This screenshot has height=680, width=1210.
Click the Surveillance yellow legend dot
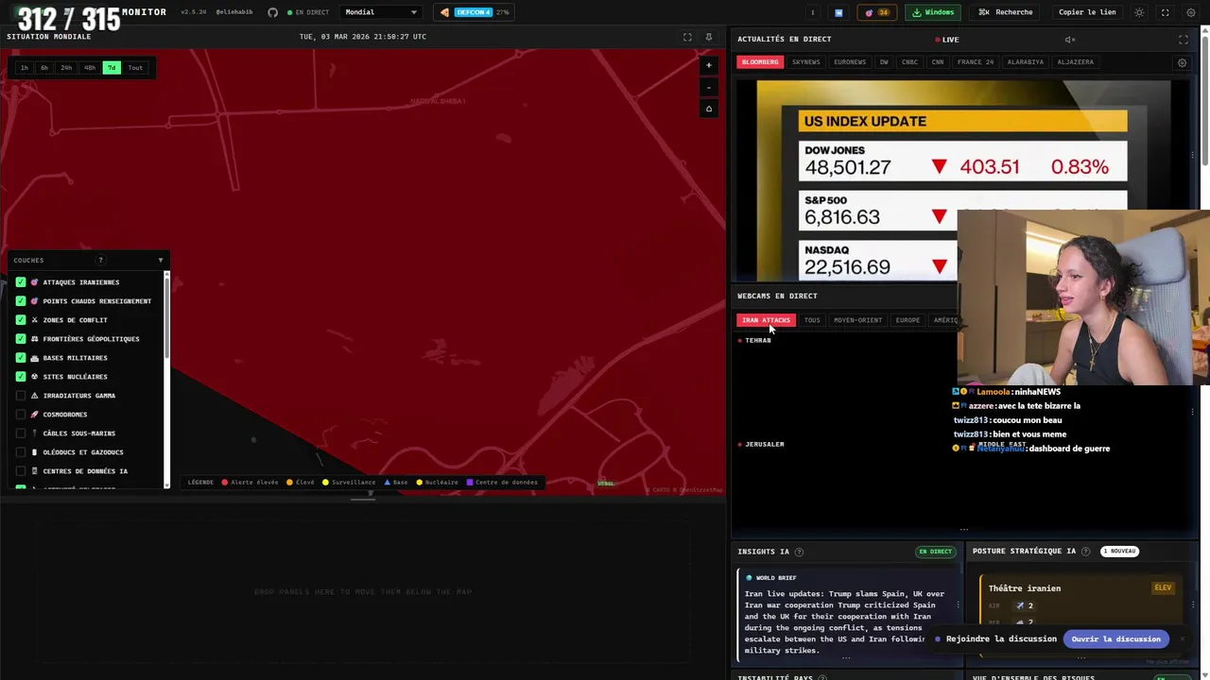coord(325,483)
